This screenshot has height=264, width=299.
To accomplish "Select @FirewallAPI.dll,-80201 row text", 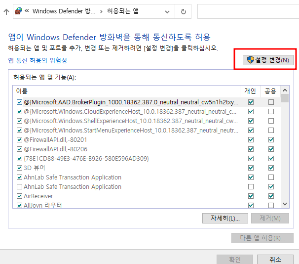I will [x=55, y=139].
